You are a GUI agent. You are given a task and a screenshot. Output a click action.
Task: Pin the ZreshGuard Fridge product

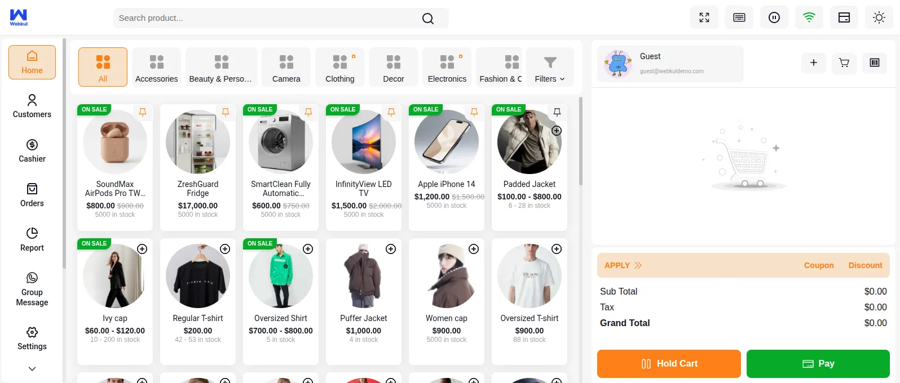tap(226, 112)
